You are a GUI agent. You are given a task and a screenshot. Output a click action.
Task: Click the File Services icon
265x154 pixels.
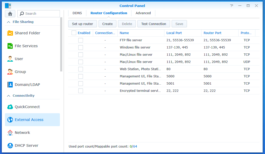tap(10, 46)
